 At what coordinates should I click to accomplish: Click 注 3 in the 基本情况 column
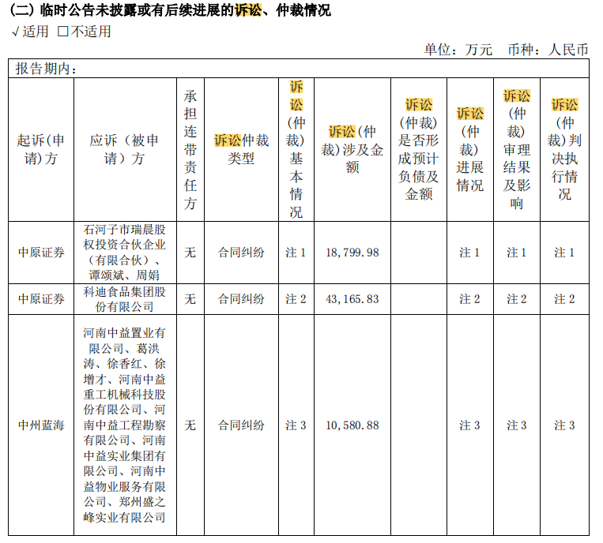pyautogui.click(x=296, y=425)
